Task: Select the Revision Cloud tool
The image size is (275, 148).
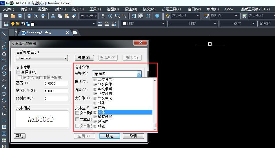Action: coord(4,80)
